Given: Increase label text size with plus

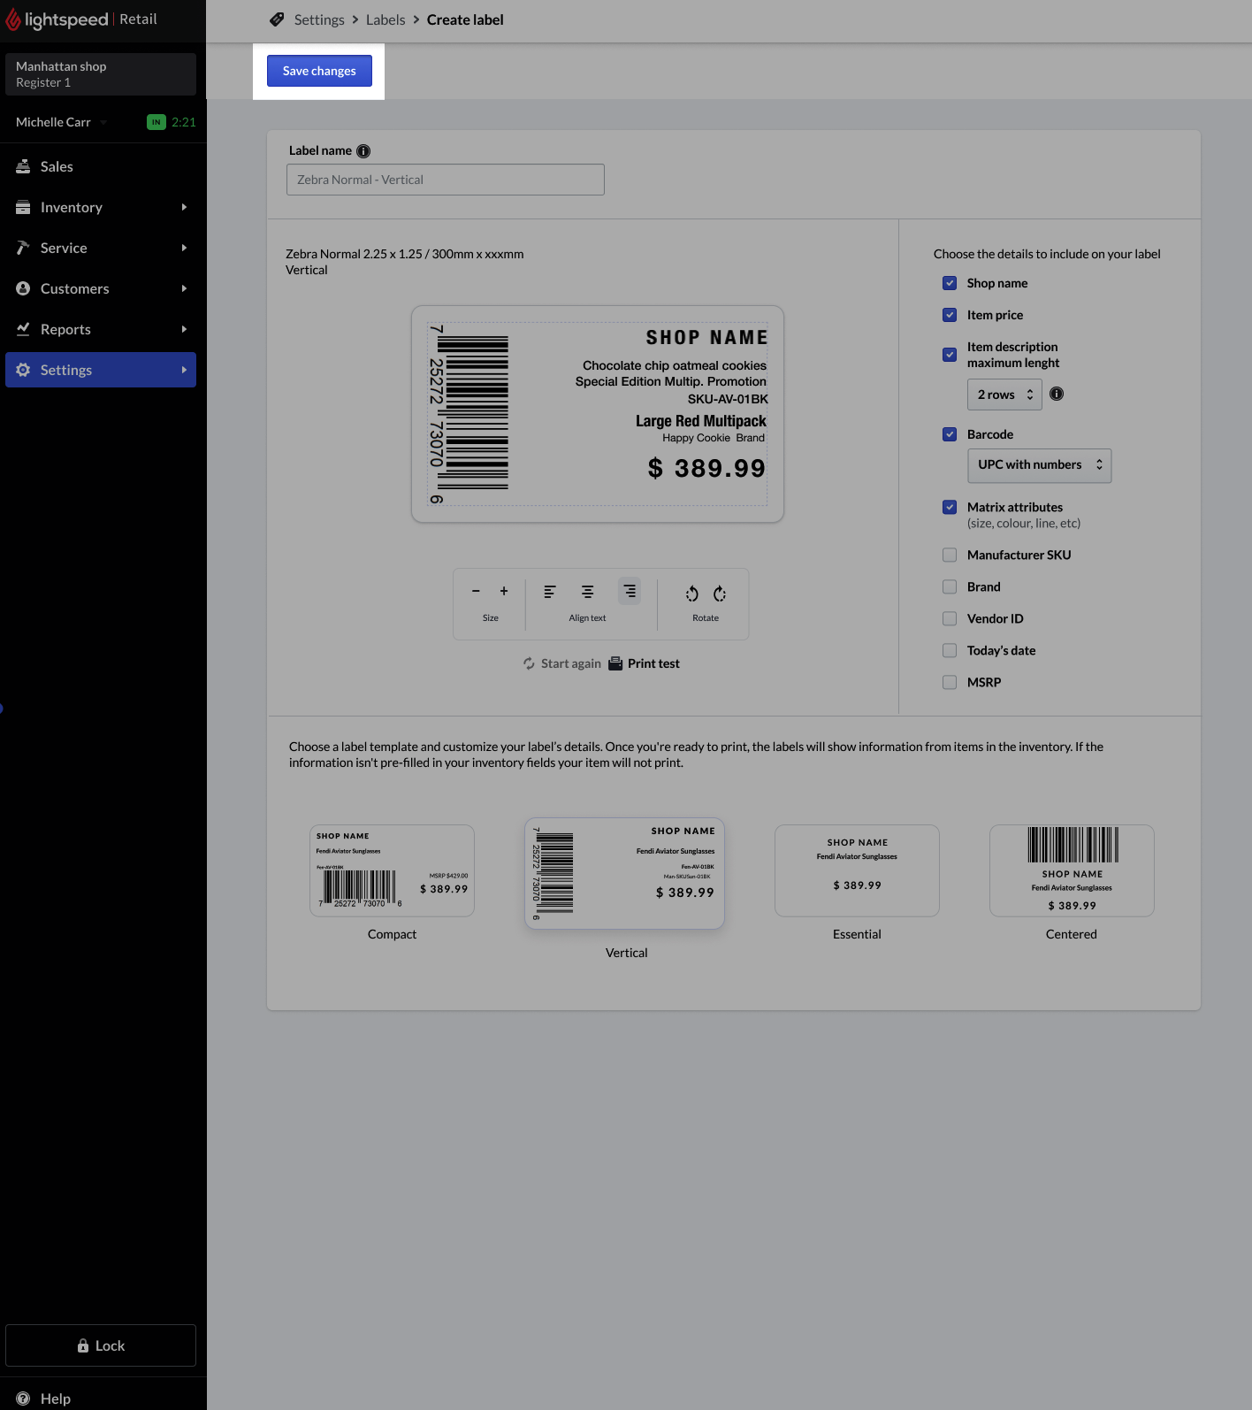Looking at the screenshot, I should [504, 591].
